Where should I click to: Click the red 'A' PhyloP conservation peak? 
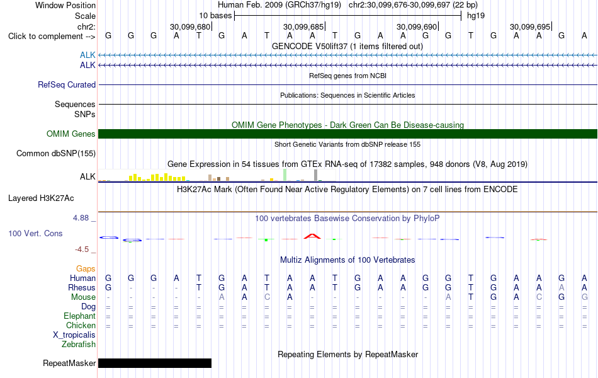312,236
